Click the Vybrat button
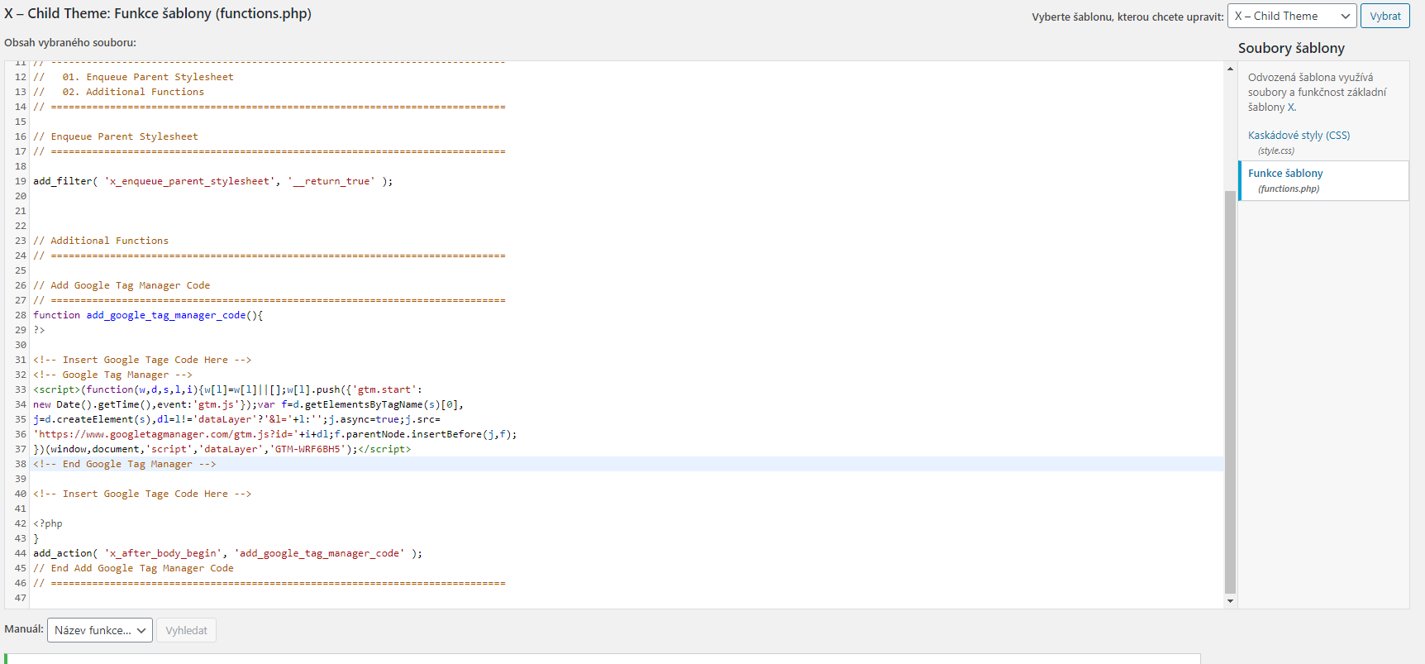This screenshot has width=1425, height=664. pyautogui.click(x=1385, y=16)
